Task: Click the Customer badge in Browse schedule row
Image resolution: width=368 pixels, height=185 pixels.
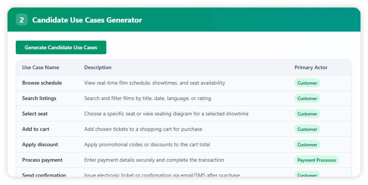Action: pyautogui.click(x=307, y=83)
